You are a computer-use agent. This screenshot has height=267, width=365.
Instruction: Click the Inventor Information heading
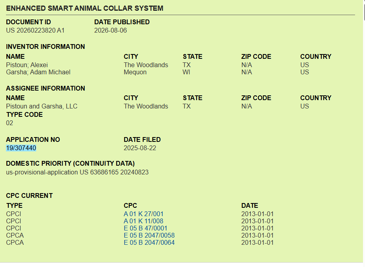tap(45, 47)
